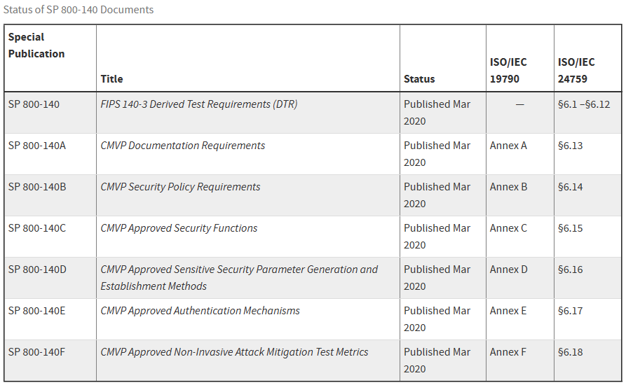Open CMVP Documentation Requirements title

tap(182, 146)
